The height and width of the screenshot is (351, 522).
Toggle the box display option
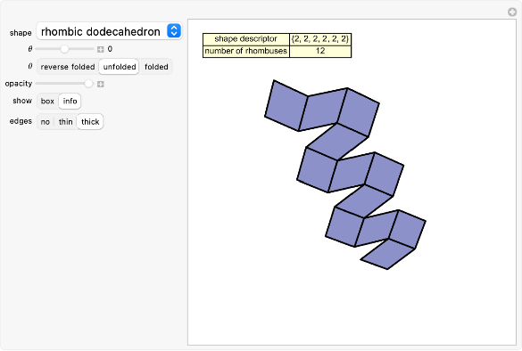(47, 101)
